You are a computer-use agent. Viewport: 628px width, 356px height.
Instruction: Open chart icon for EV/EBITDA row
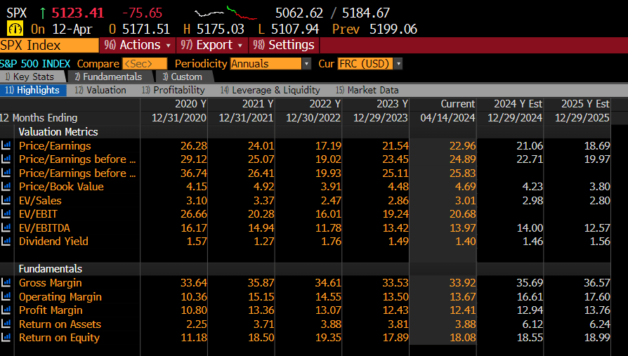6,228
